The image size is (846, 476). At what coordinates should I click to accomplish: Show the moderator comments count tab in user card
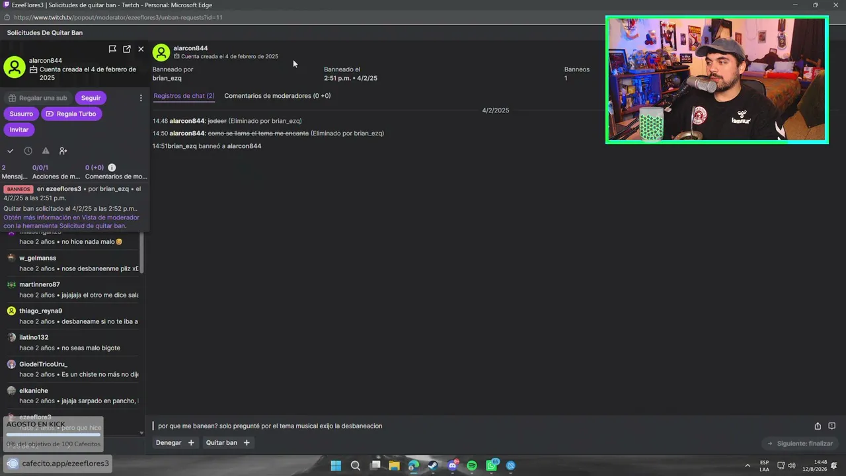pos(116,172)
